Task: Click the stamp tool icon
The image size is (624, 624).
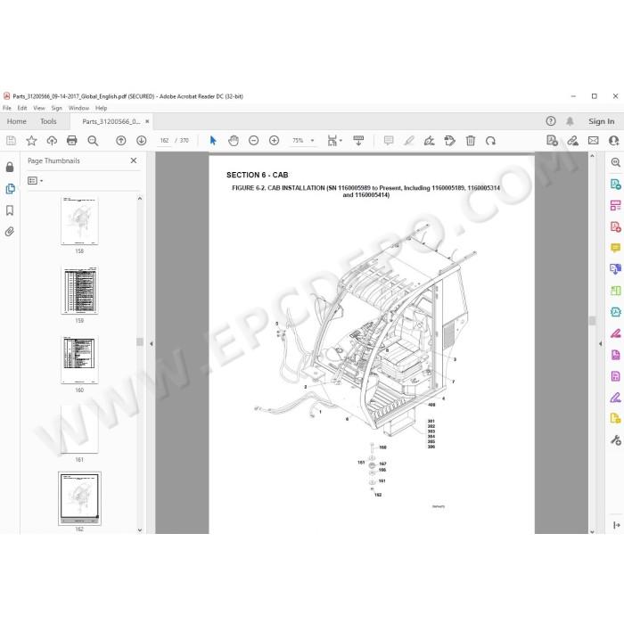Action: [x=449, y=141]
